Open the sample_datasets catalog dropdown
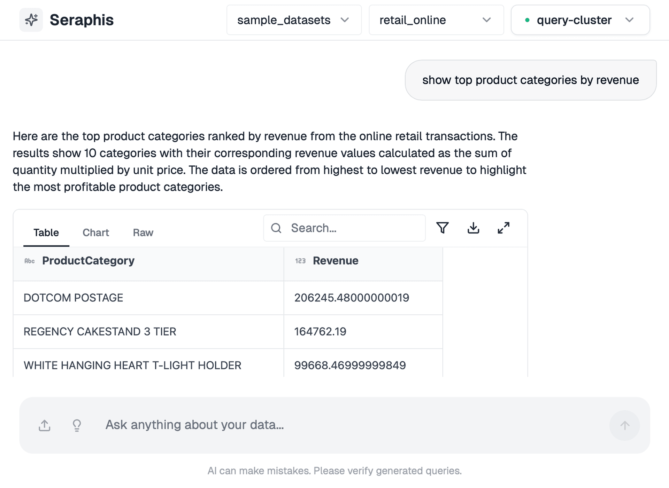The width and height of the screenshot is (669, 488). (294, 20)
